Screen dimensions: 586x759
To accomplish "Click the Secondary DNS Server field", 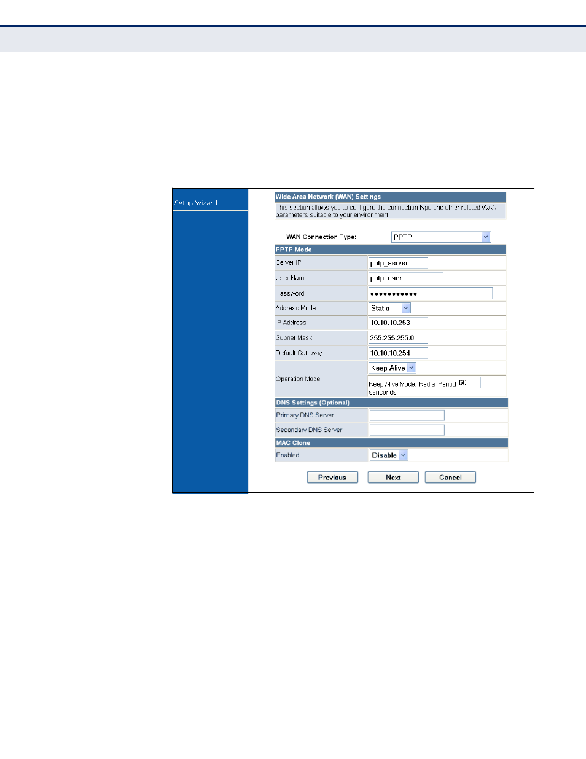I will point(407,430).
